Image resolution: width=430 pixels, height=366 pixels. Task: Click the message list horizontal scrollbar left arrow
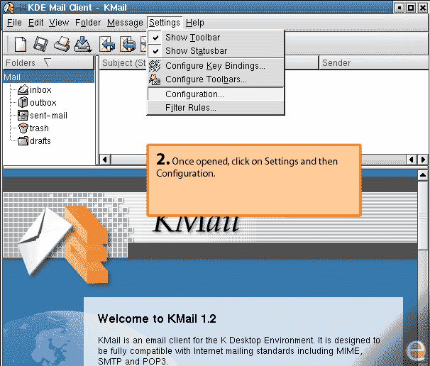(104, 159)
